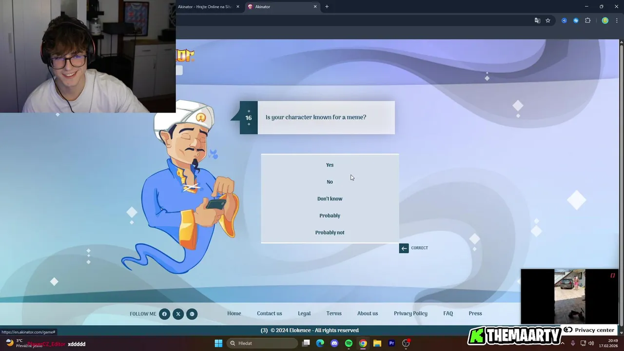Open the Home footer link
The width and height of the screenshot is (624, 351).
point(234,313)
